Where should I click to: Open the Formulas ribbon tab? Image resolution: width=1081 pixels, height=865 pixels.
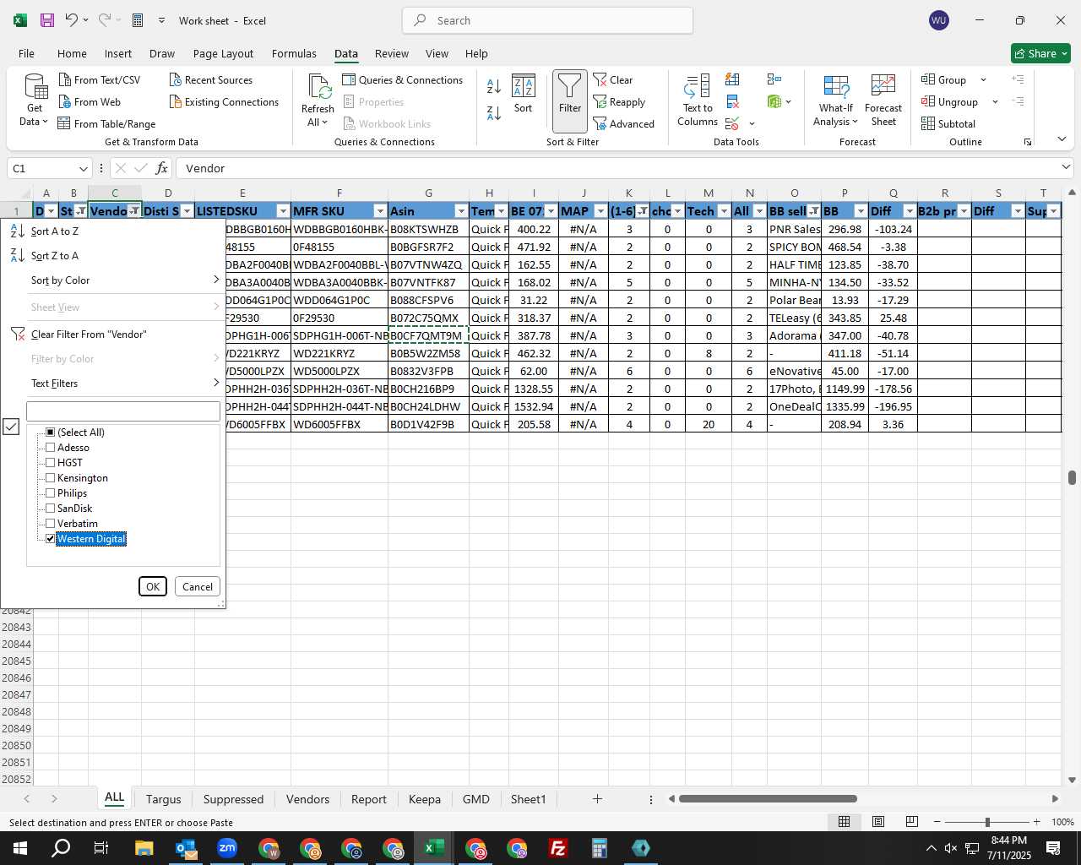294,53
